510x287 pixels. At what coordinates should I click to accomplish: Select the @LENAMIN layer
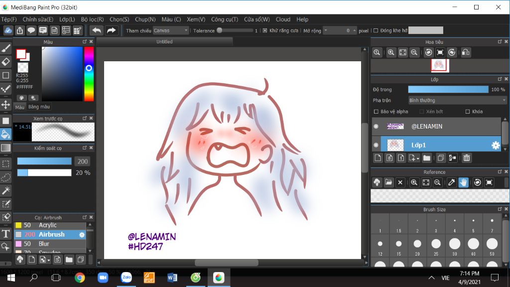(436, 126)
